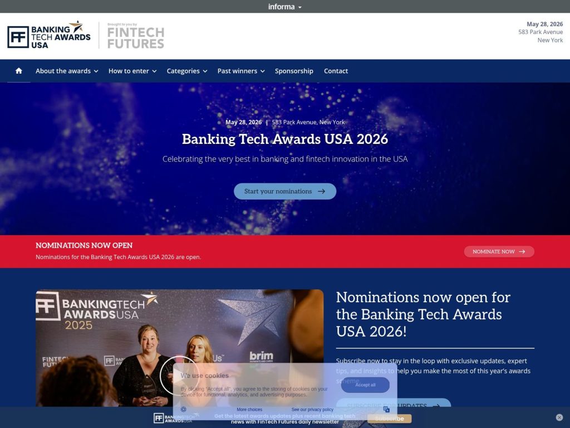
Task: Open the Contact menu item
Action: (336, 71)
